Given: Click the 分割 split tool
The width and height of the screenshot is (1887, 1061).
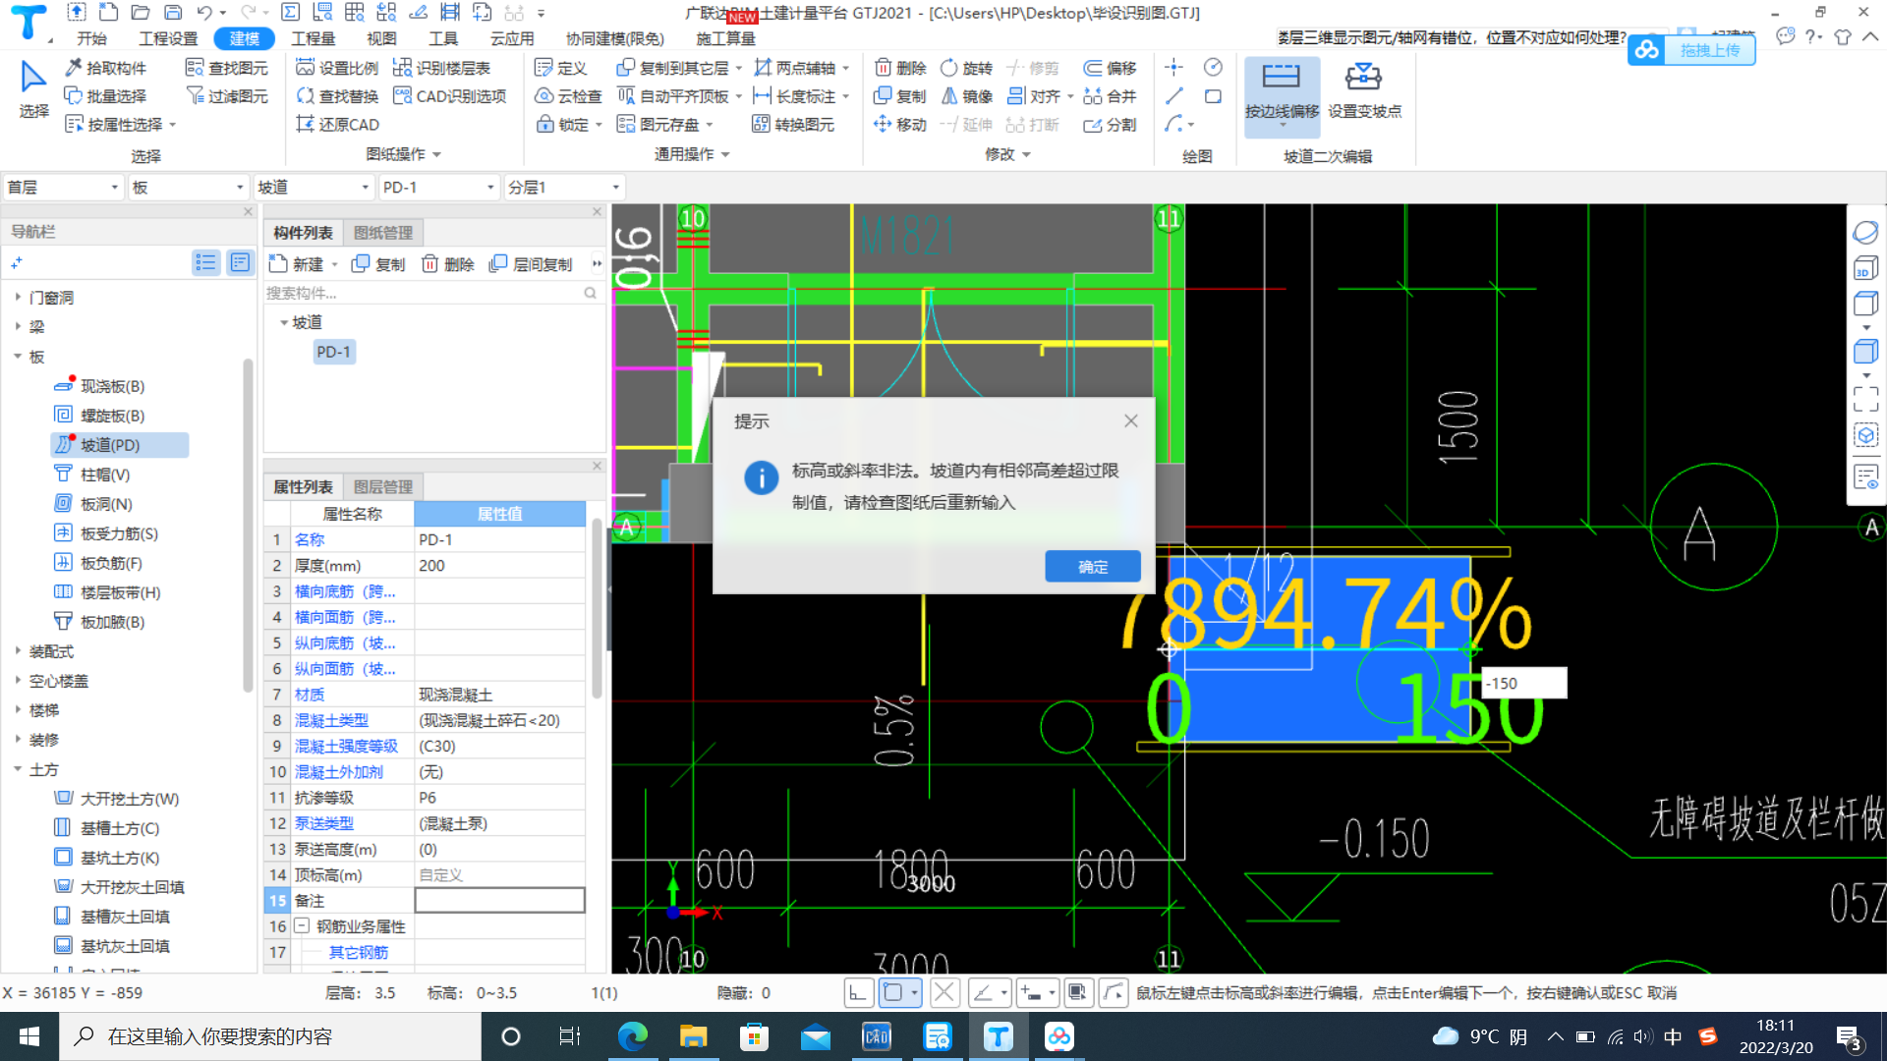Looking at the screenshot, I should pos(1111,125).
